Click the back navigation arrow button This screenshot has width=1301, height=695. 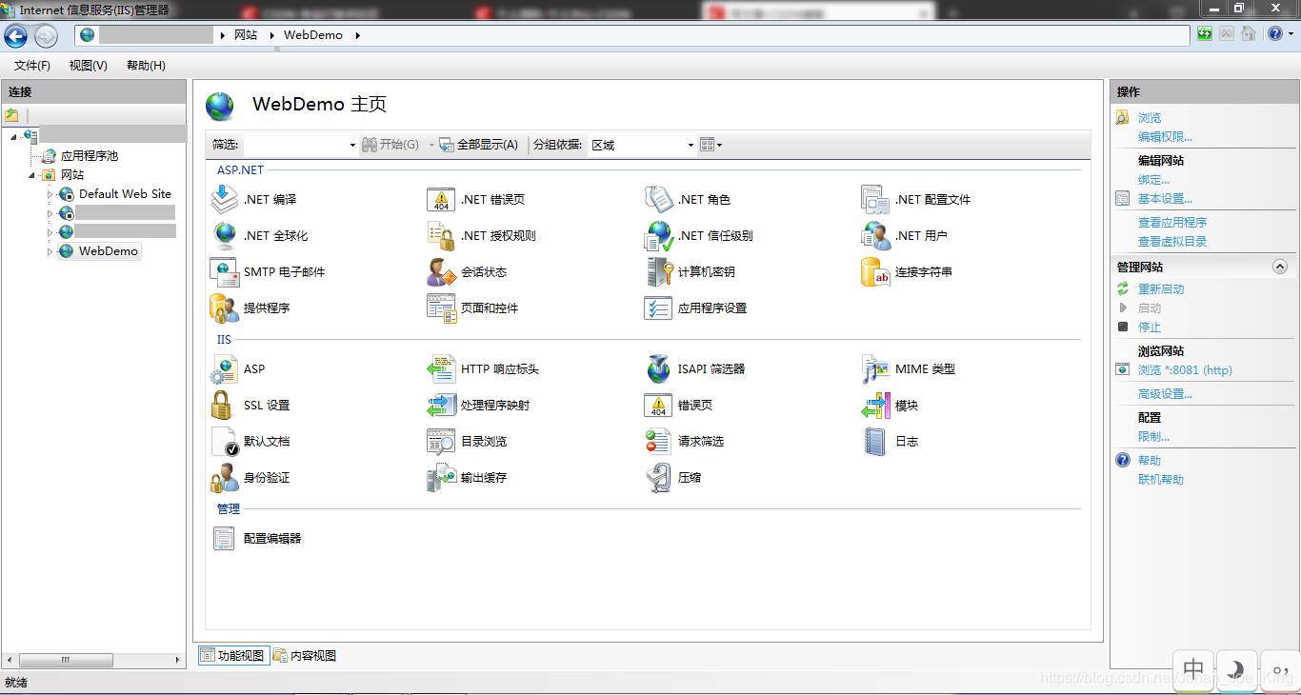[x=16, y=36]
